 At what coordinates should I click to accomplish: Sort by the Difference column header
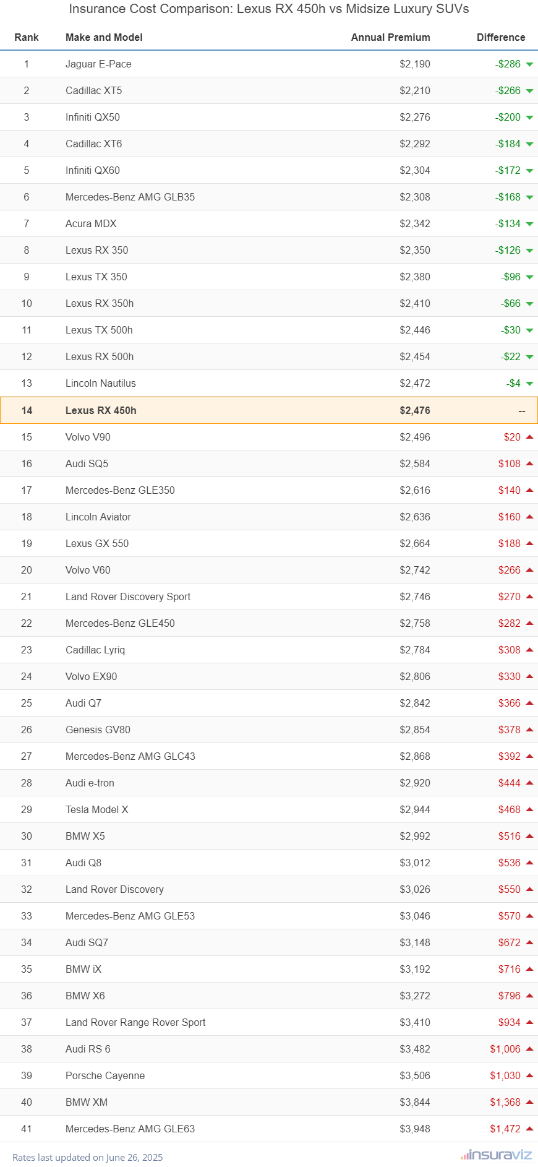[501, 37]
